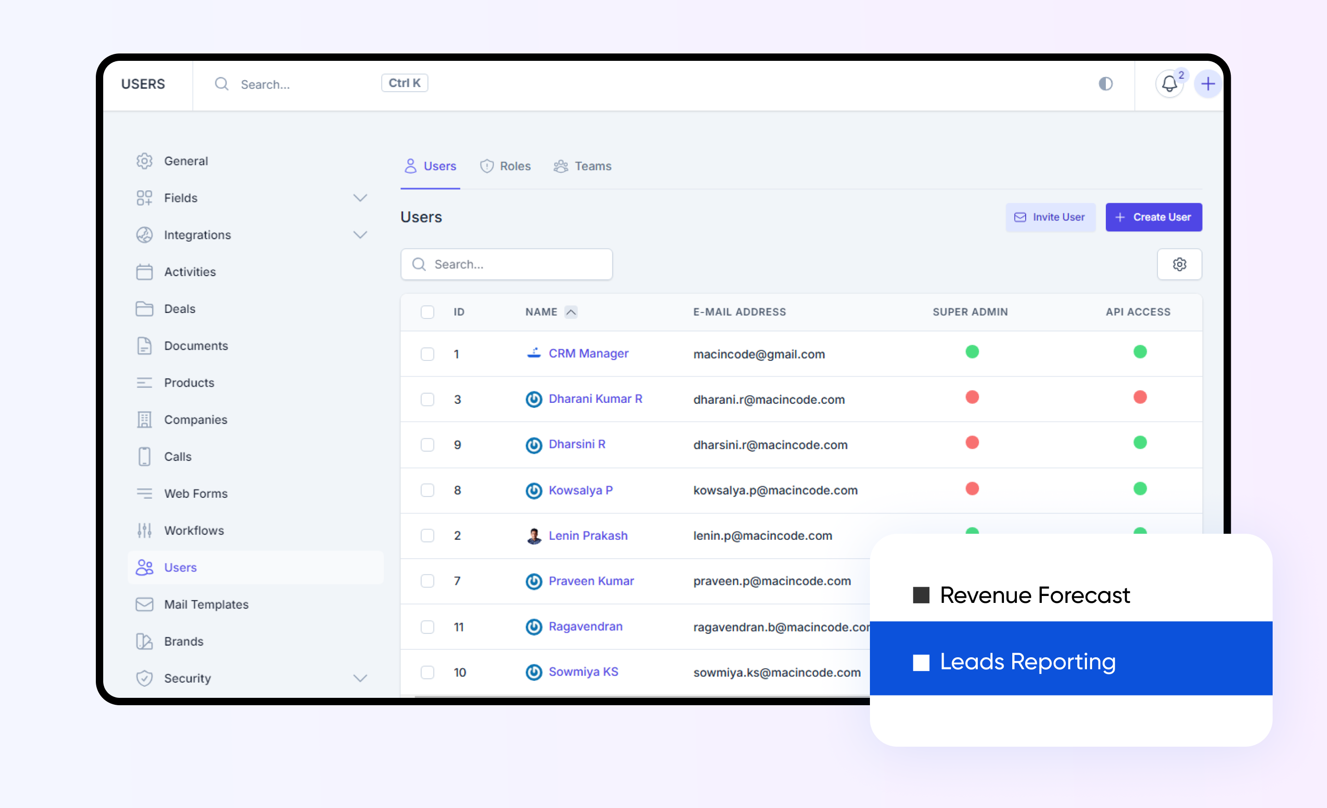Expand the Security sidebar section
This screenshot has height=808, width=1327.
(360, 678)
